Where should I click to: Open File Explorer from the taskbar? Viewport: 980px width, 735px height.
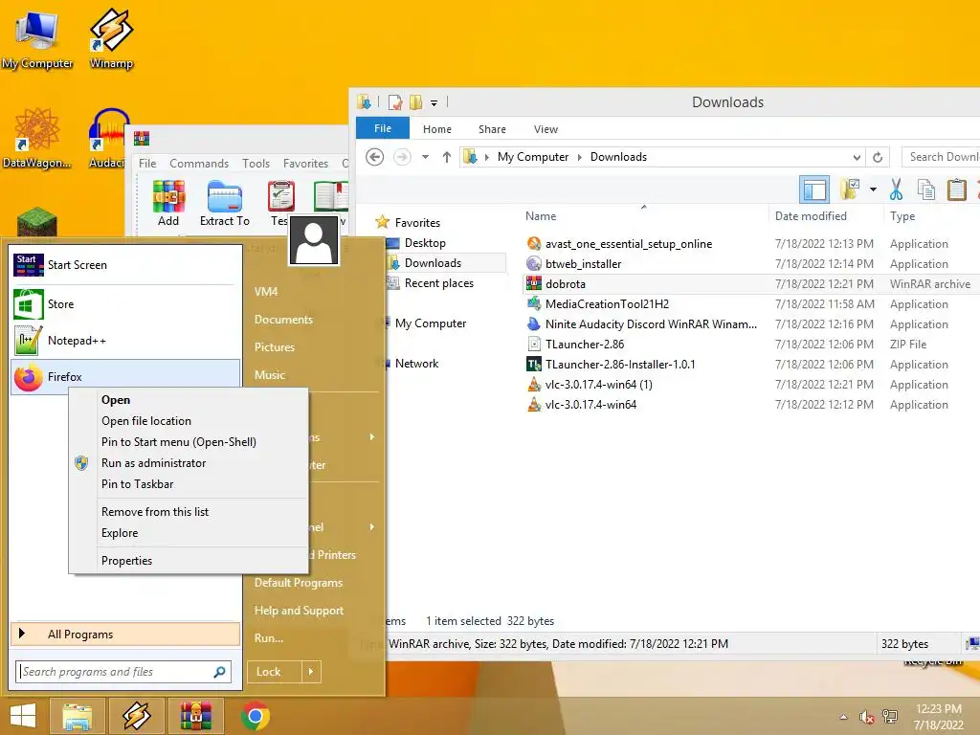click(x=77, y=716)
